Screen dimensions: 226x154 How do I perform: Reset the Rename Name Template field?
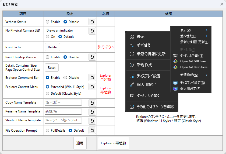coord(92,112)
